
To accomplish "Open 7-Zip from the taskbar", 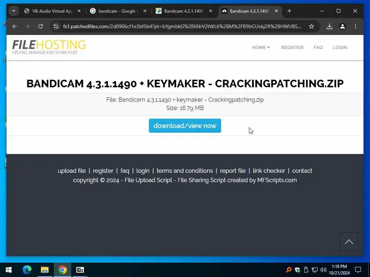I will point(80,270).
